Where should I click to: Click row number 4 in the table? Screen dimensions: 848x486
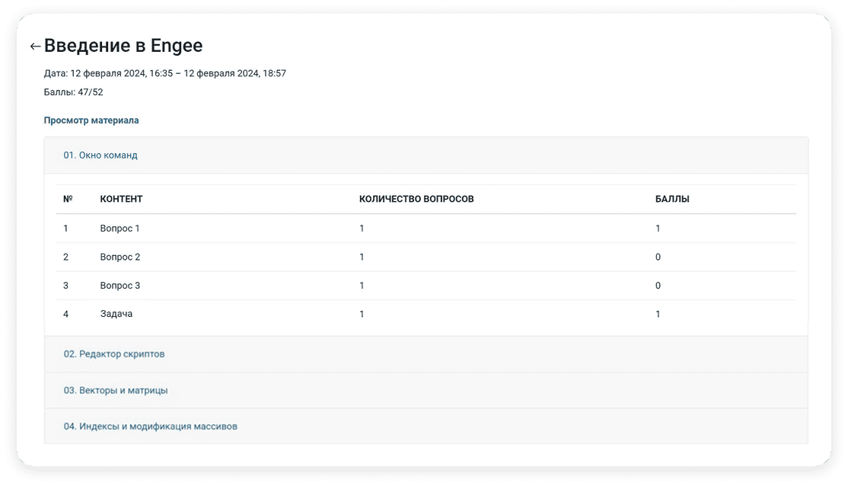(66, 314)
